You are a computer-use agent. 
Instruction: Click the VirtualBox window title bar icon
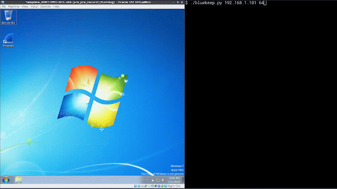pyautogui.click(x=3, y=2)
